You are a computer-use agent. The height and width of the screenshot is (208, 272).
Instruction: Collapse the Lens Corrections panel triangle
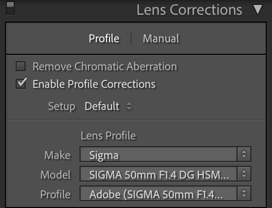coord(258,10)
